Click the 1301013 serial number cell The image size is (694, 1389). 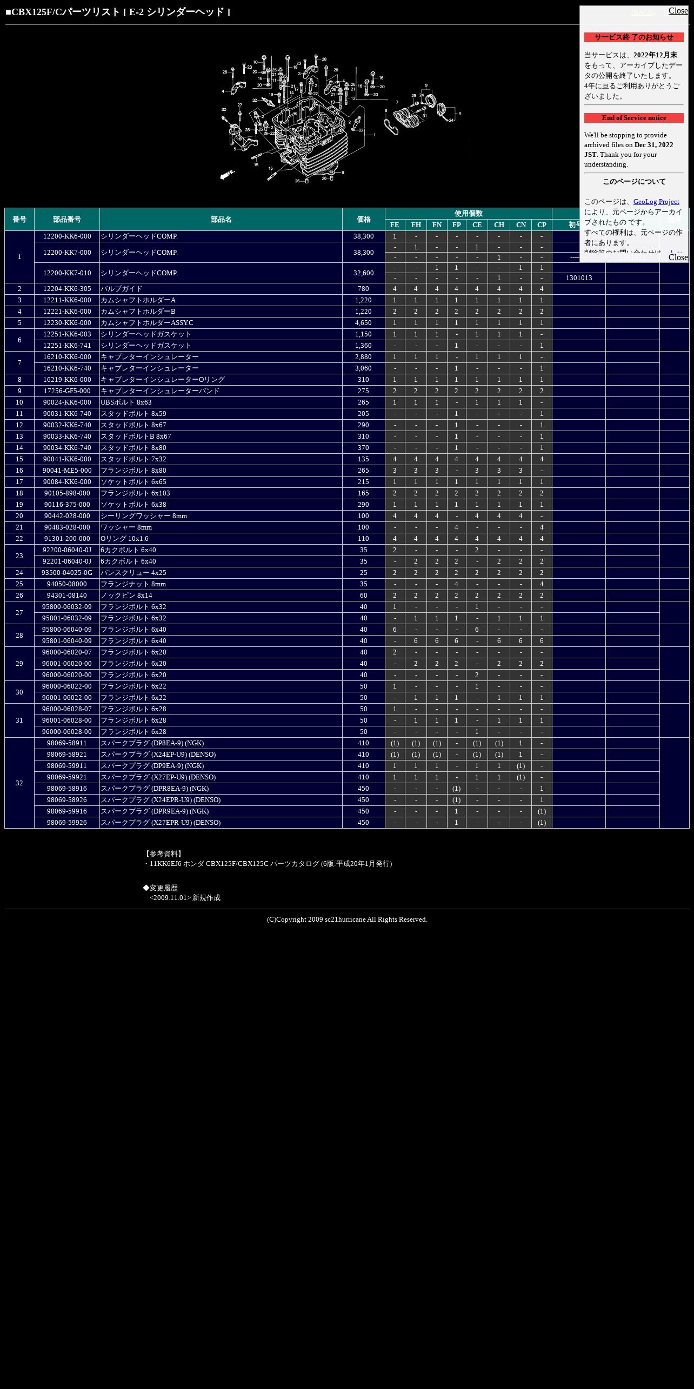(579, 278)
